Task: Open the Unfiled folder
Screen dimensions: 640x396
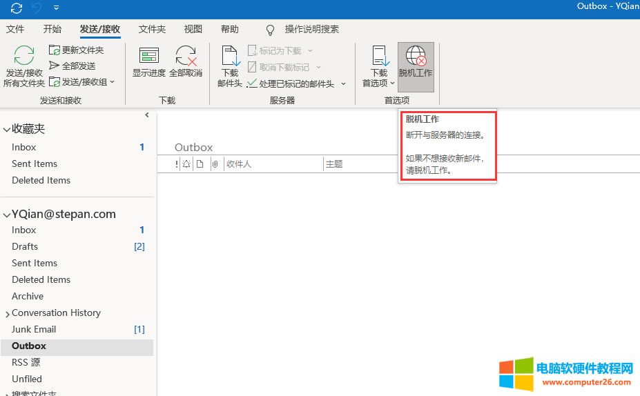Action: pos(77,379)
